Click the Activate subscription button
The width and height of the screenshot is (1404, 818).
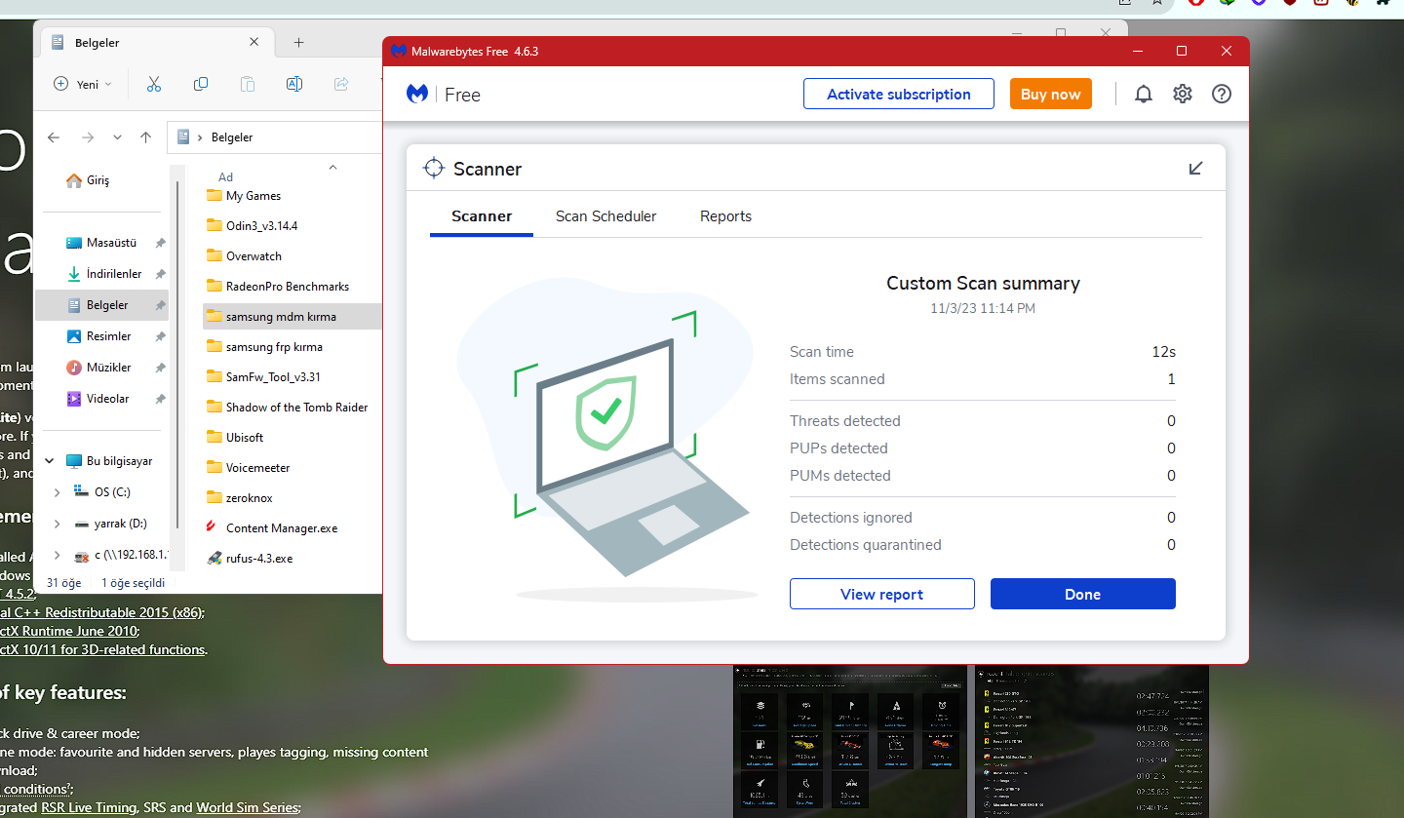899,94
